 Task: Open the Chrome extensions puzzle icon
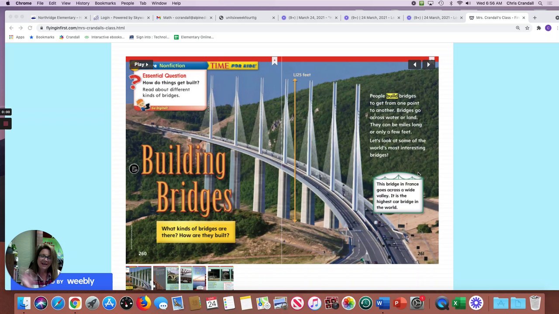pyautogui.click(x=539, y=28)
